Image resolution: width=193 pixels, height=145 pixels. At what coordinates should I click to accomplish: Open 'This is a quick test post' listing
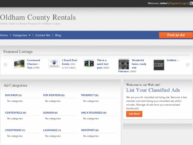(102, 64)
